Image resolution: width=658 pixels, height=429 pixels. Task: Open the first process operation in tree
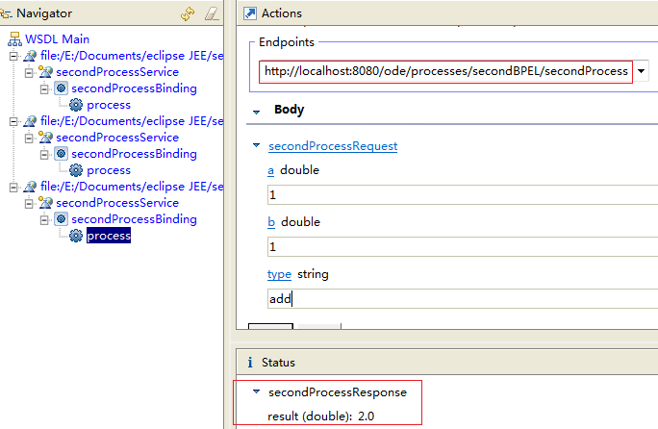click(x=109, y=105)
